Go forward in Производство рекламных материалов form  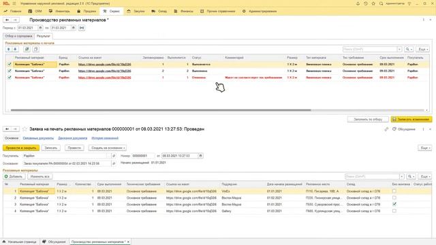(15, 20)
